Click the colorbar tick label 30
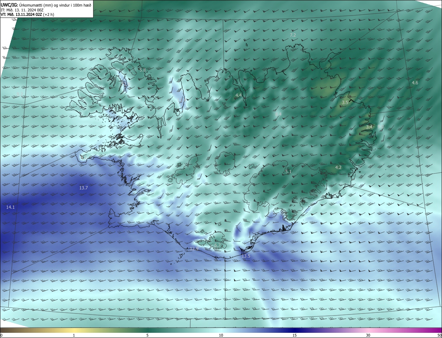This screenshot has width=442, height=338. pyautogui.click(x=368, y=336)
